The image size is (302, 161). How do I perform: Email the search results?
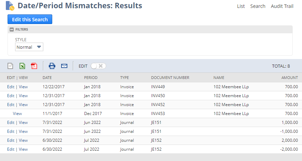tap(64, 66)
